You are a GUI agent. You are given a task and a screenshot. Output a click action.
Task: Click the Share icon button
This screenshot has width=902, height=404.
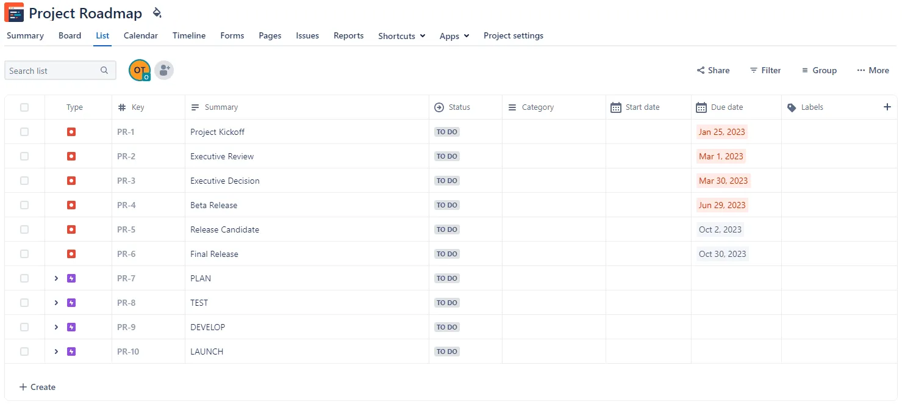pos(713,70)
